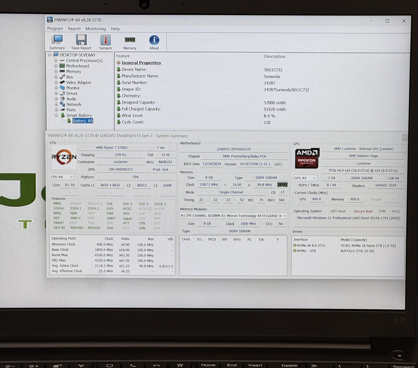Image resolution: width=418 pixels, height=368 pixels.
Task: Select the Ports tree node
Action: 71,110
